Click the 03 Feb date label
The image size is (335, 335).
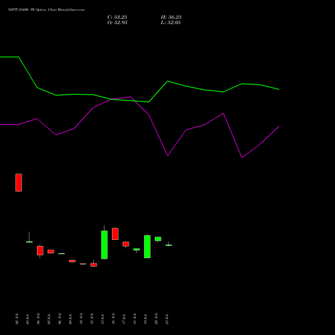27,319
